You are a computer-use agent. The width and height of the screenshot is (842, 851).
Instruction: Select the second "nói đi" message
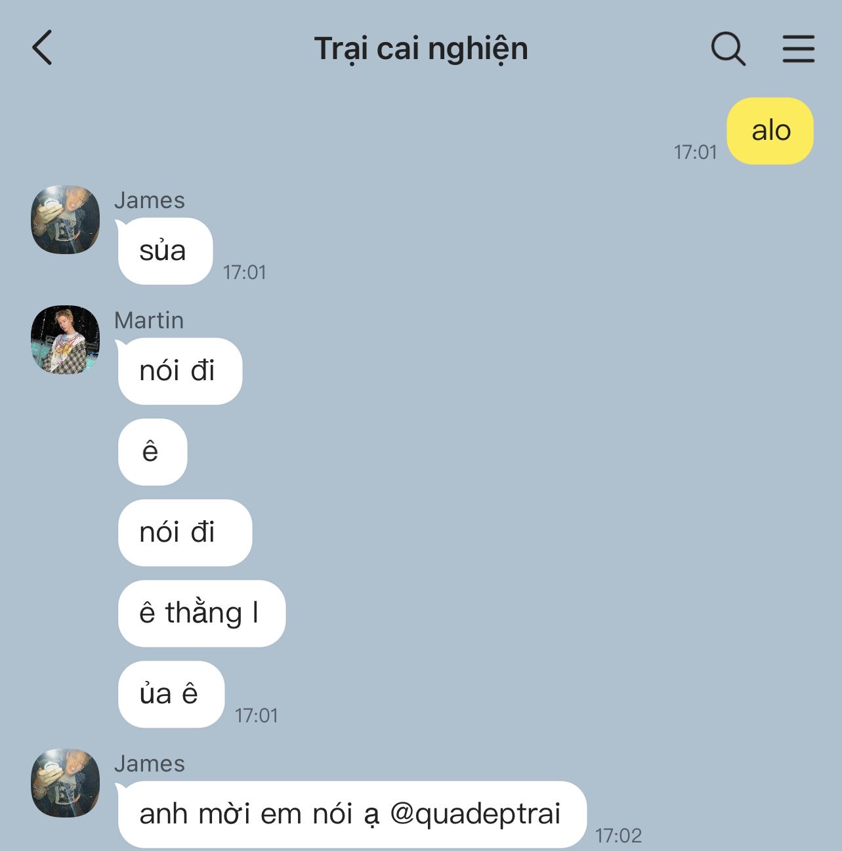pos(184,533)
